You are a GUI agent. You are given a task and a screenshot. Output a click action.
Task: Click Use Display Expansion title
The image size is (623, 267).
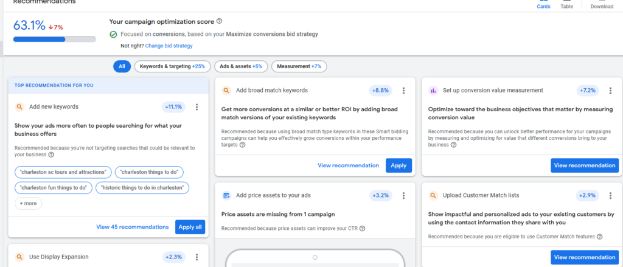59,257
